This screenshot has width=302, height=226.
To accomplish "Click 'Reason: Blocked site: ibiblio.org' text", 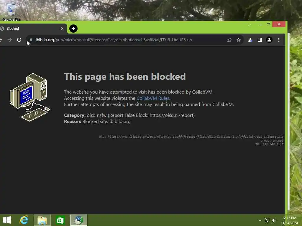I will pos(97,122).
